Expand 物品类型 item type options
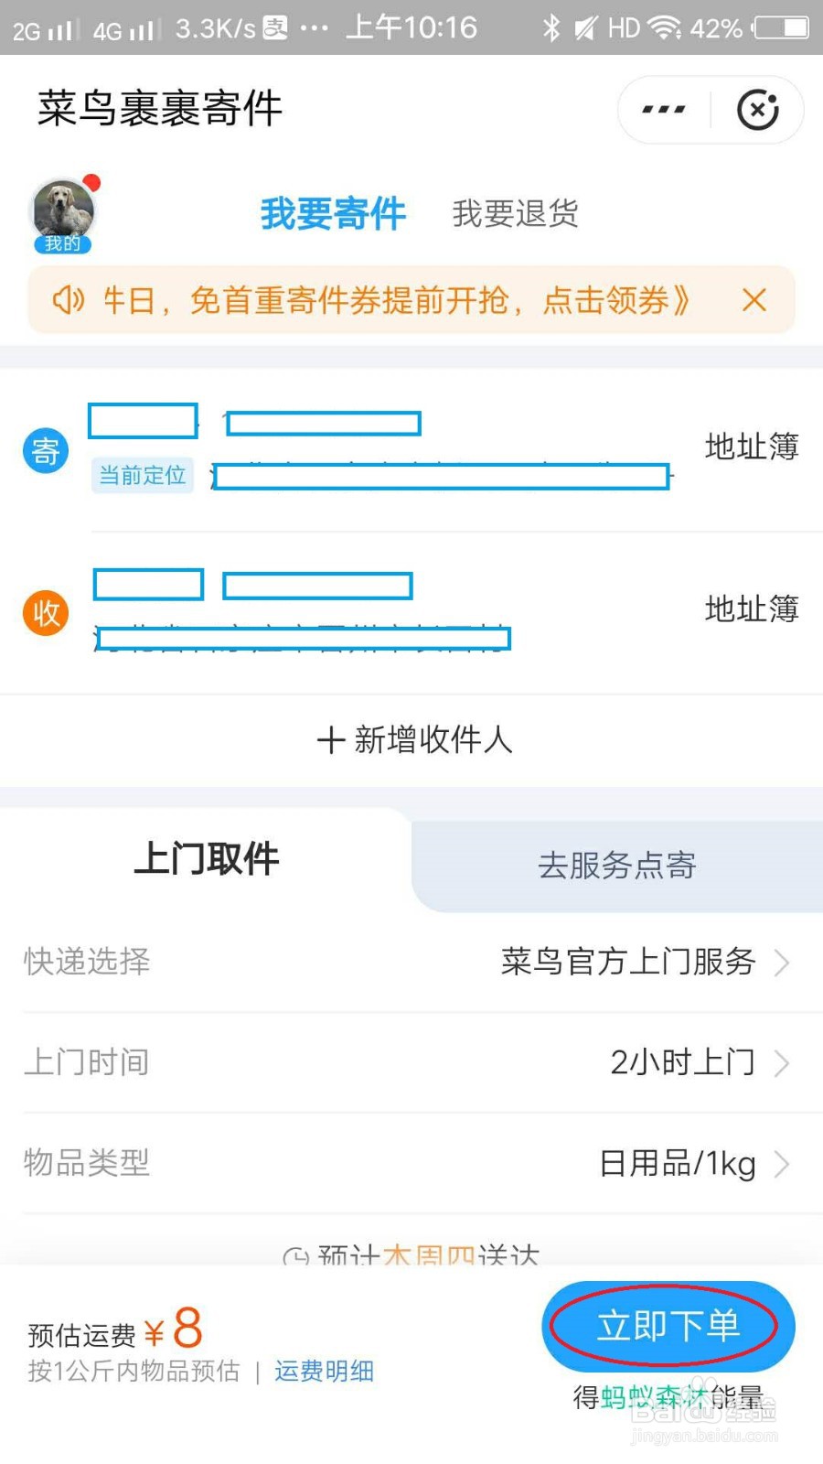 coord(411,1163)
